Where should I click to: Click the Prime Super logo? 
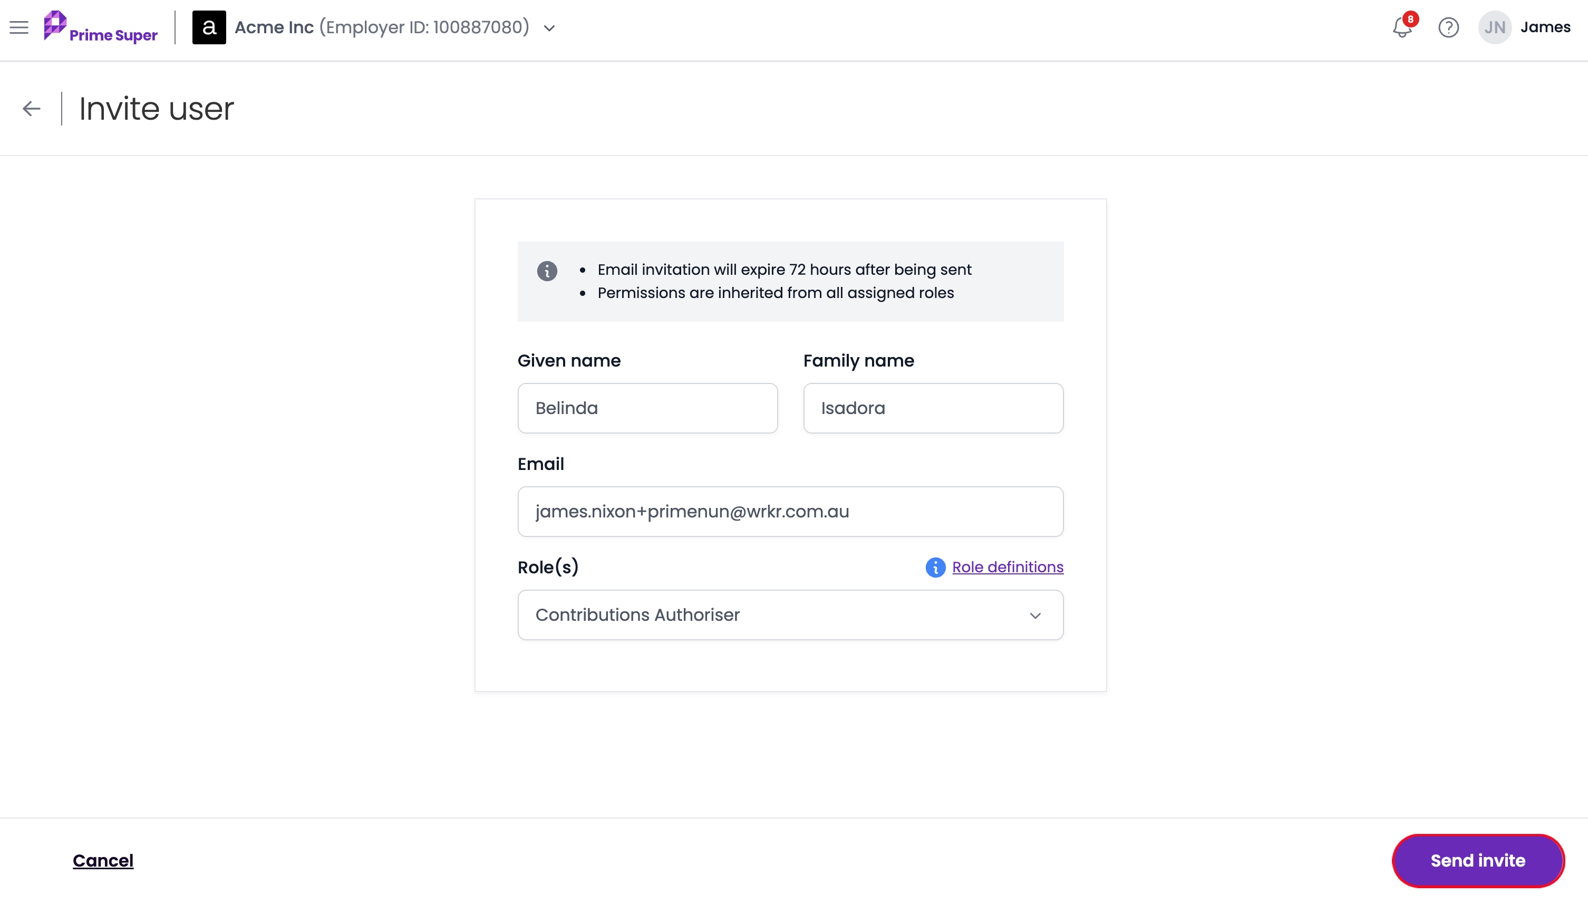(100, 27)
